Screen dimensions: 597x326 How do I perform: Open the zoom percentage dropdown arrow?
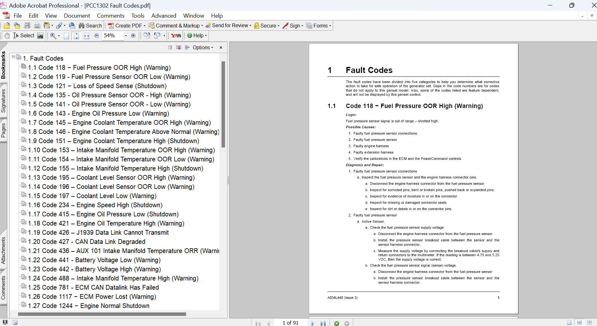(x=126, y=36)
